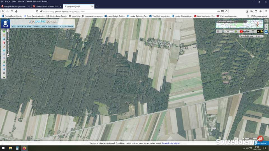Click the Firefox taskbar icon
The width and height of the screenshot is (269, 151).
(x=24, y=148)
